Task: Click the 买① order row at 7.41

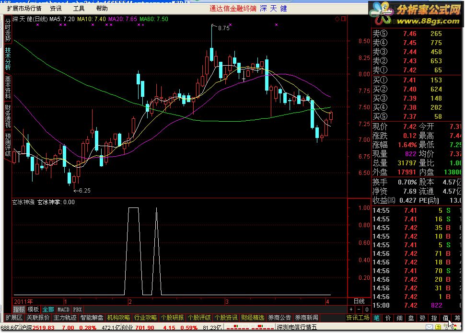Action: 417,80
